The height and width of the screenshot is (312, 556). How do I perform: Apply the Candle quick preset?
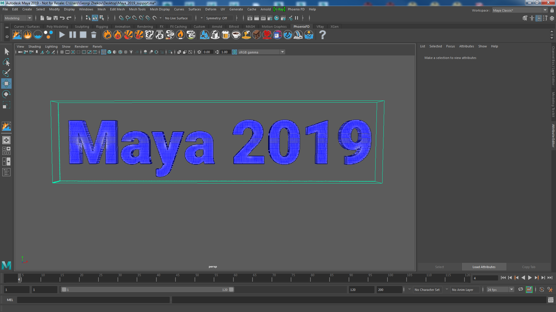point(180,35)
